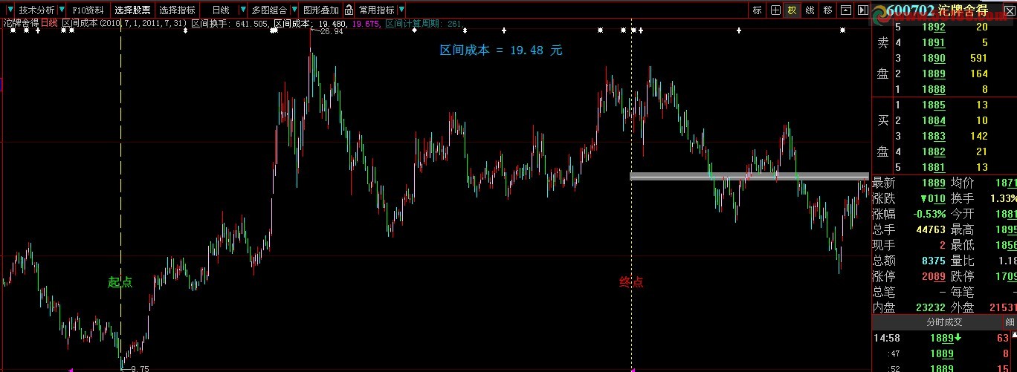Click the gray horizontal cost line bar
The height and width of the screenshot is (372, 1017).
point(749,176)
